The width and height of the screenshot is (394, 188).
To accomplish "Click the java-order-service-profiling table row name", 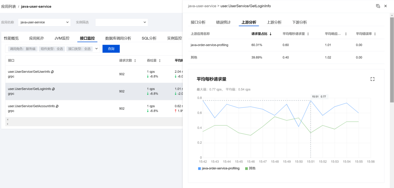I will coord(209,45).
